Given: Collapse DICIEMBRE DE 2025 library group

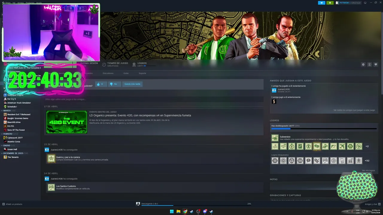Looking at the screenshot, I should coord(13,153).
